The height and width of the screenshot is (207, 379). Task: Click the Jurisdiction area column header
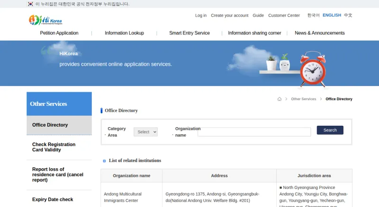click(x=314, y=176)
